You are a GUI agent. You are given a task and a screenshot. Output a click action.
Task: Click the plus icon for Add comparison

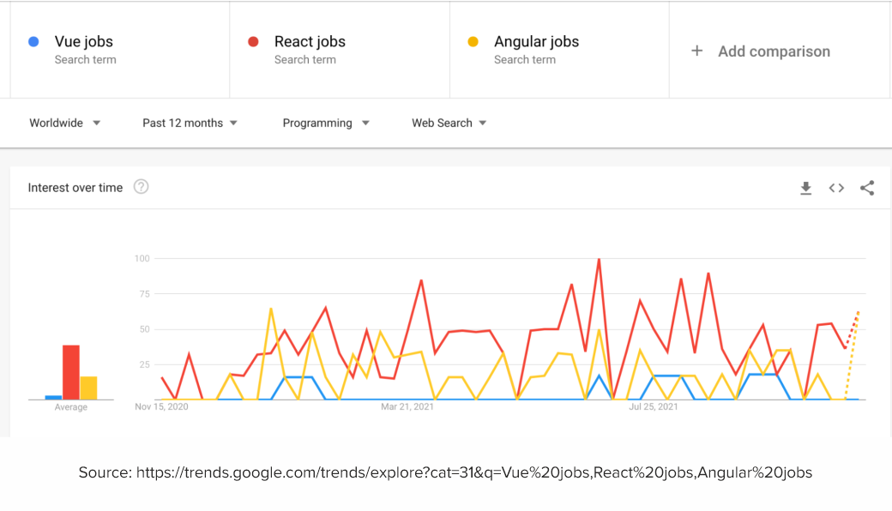pyautogui.click(x=696, y=51)
